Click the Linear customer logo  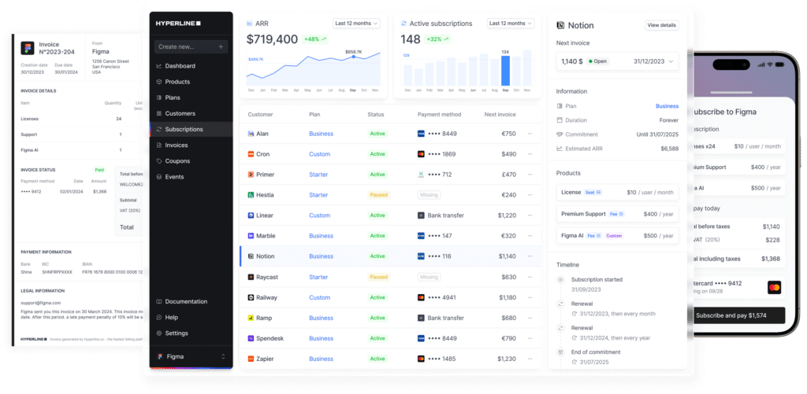(251, 215)
